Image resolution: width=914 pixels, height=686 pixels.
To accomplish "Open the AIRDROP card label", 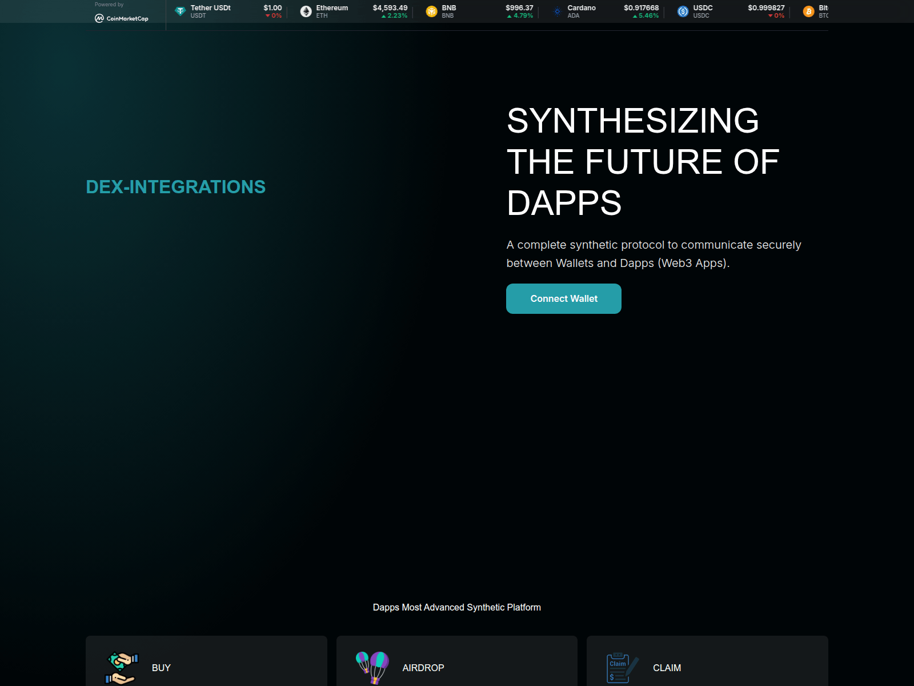I will tap(423, 668).
